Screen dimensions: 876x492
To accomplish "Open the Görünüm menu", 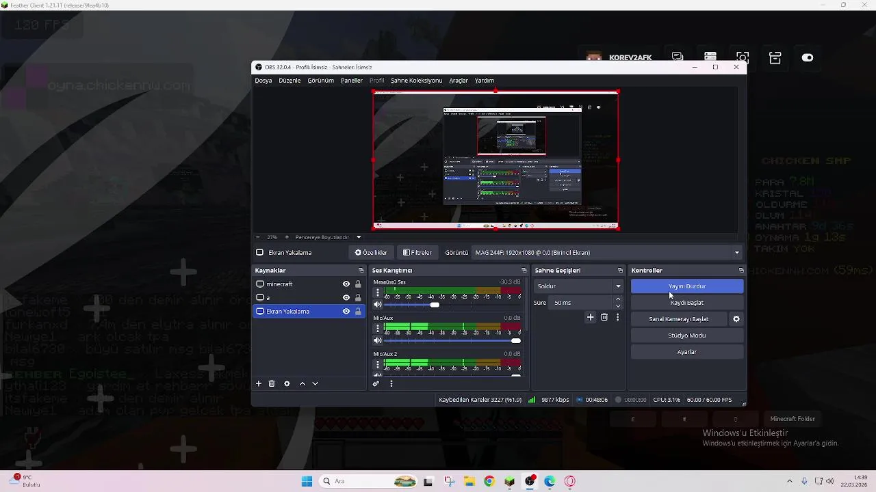I will click(x=321, y=81).
